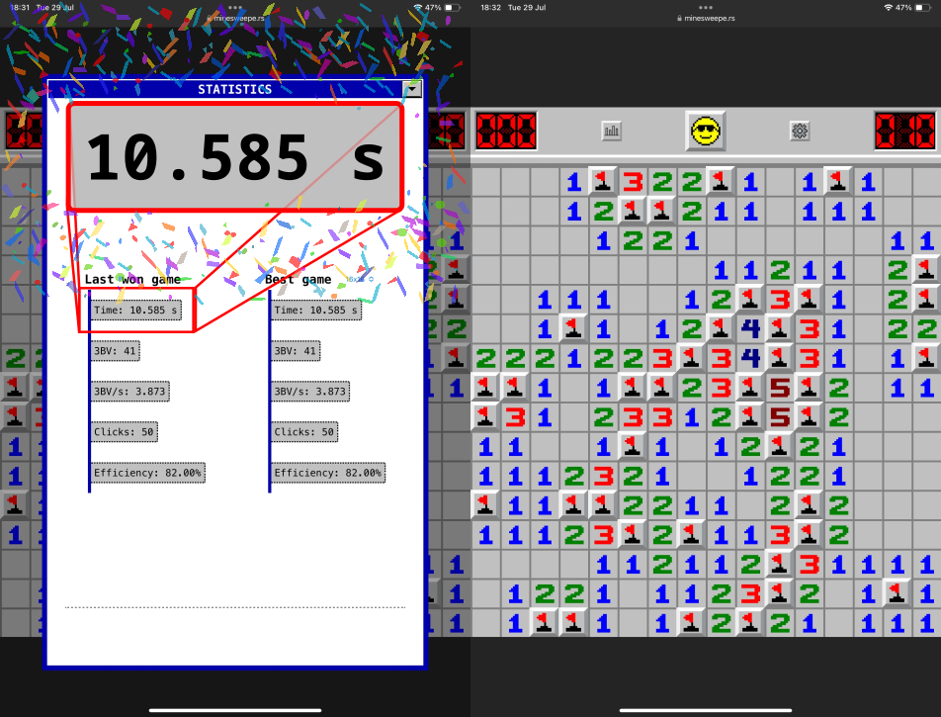Expand the dotted divider in the statistics panel
The image size is (941, 717).
(x=234, y=604)
